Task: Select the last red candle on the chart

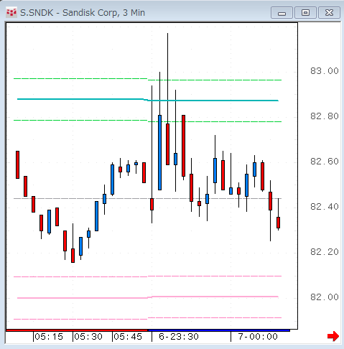Action: [x=278, y=223]
